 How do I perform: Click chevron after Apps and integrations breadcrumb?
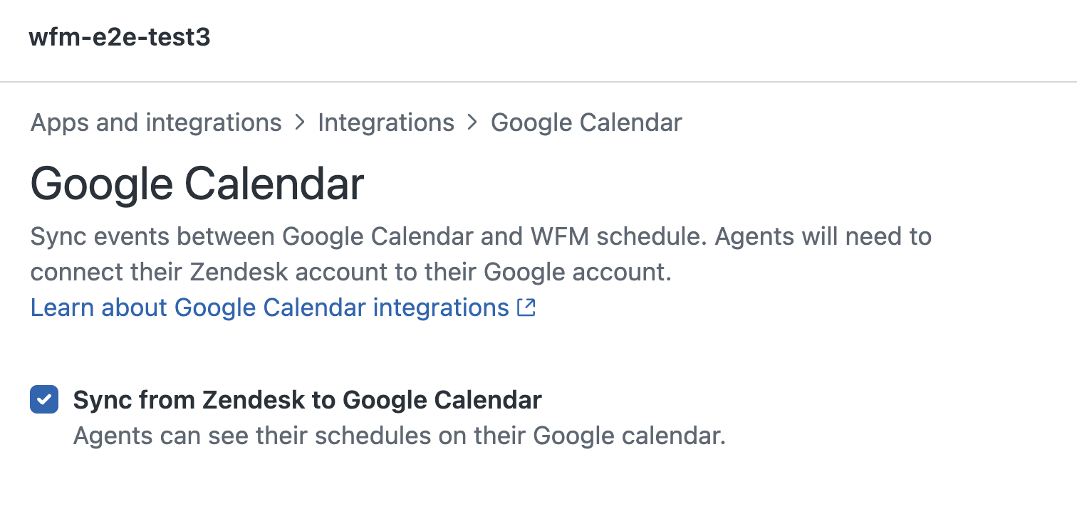click(x=300, y=122)
